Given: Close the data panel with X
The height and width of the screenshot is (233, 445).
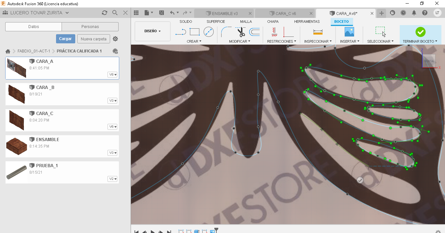Looking at the screenshot, I should point(125,13).
